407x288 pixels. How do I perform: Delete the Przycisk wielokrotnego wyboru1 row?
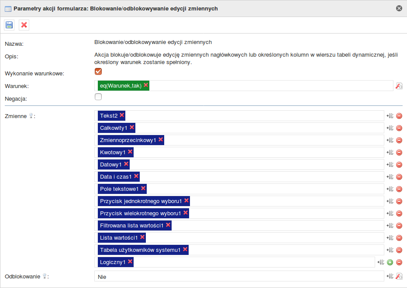[399, 213]
